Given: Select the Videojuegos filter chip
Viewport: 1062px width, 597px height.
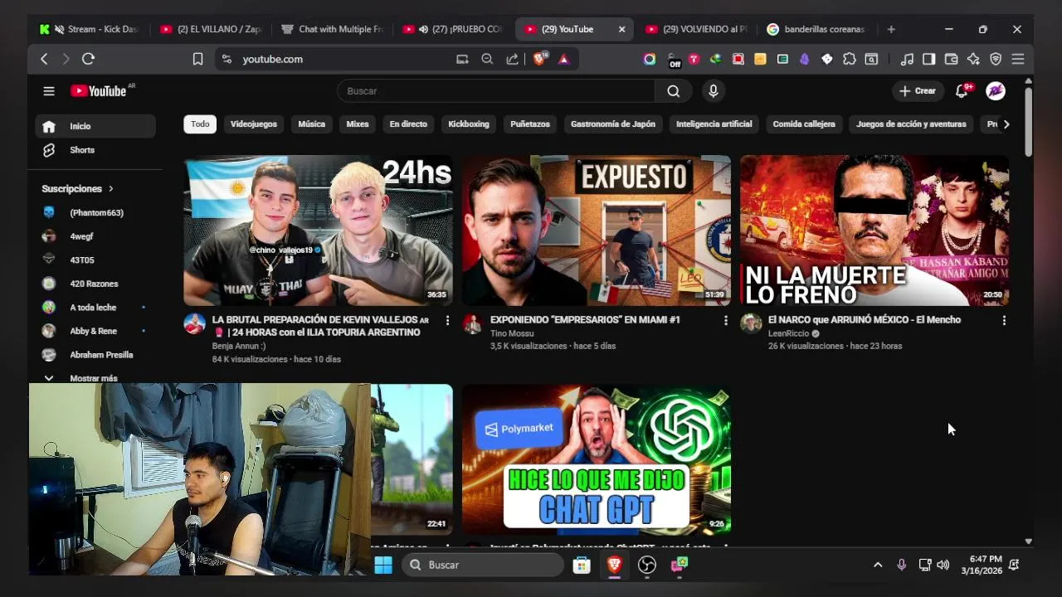Looking at the screenshot, I should pos(254,124).
